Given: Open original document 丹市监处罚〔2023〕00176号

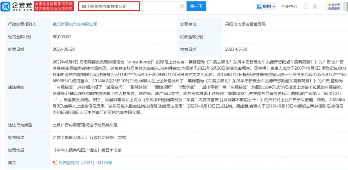Looking at the screenshot, I should point(85,163).
